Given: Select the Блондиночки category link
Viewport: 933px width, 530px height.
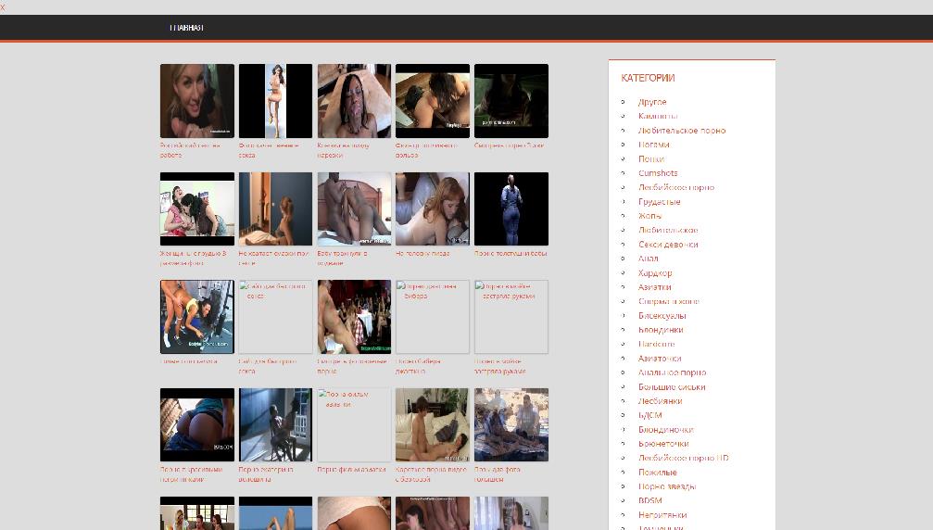Looking at the screenshot, I should tap(665, 430).
